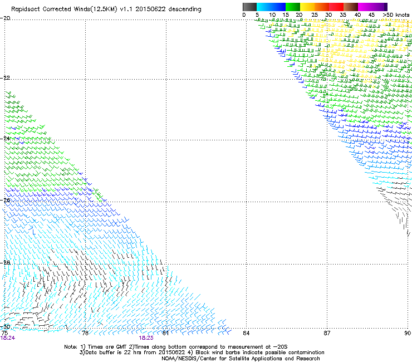412x362 pixels.
Task: Click the latitude label -20
Action: click(5, 18)
